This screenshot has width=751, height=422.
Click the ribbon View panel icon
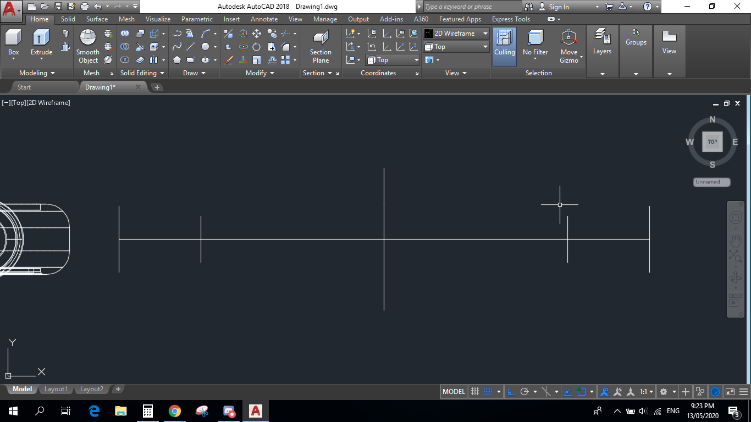pos(669,43)
